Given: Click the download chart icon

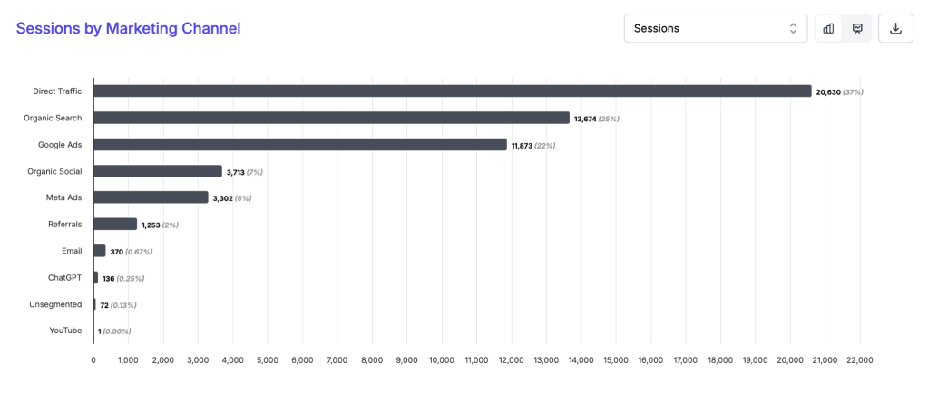Looking at the screenshot, I should point(895,28).
